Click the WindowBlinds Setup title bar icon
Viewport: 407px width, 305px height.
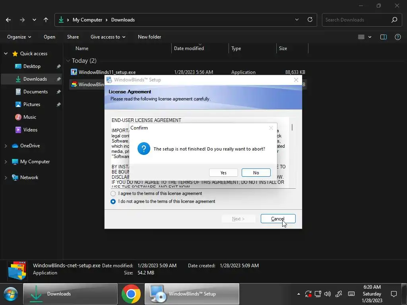[109, 80]
